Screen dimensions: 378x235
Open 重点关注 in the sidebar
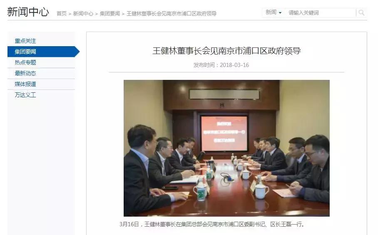[x=25, y=41]
